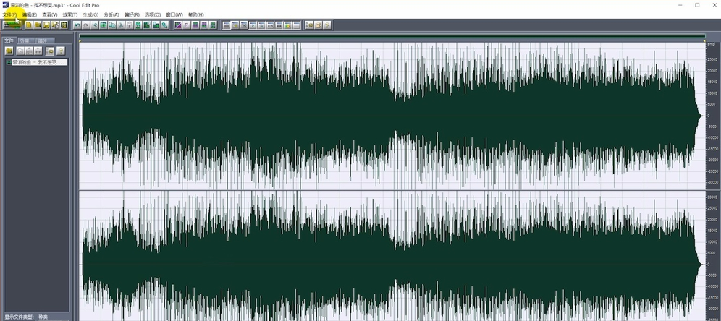Click the Save floppy disk toolbar icon
Screen dimensions: 721x321
[46, 25]
